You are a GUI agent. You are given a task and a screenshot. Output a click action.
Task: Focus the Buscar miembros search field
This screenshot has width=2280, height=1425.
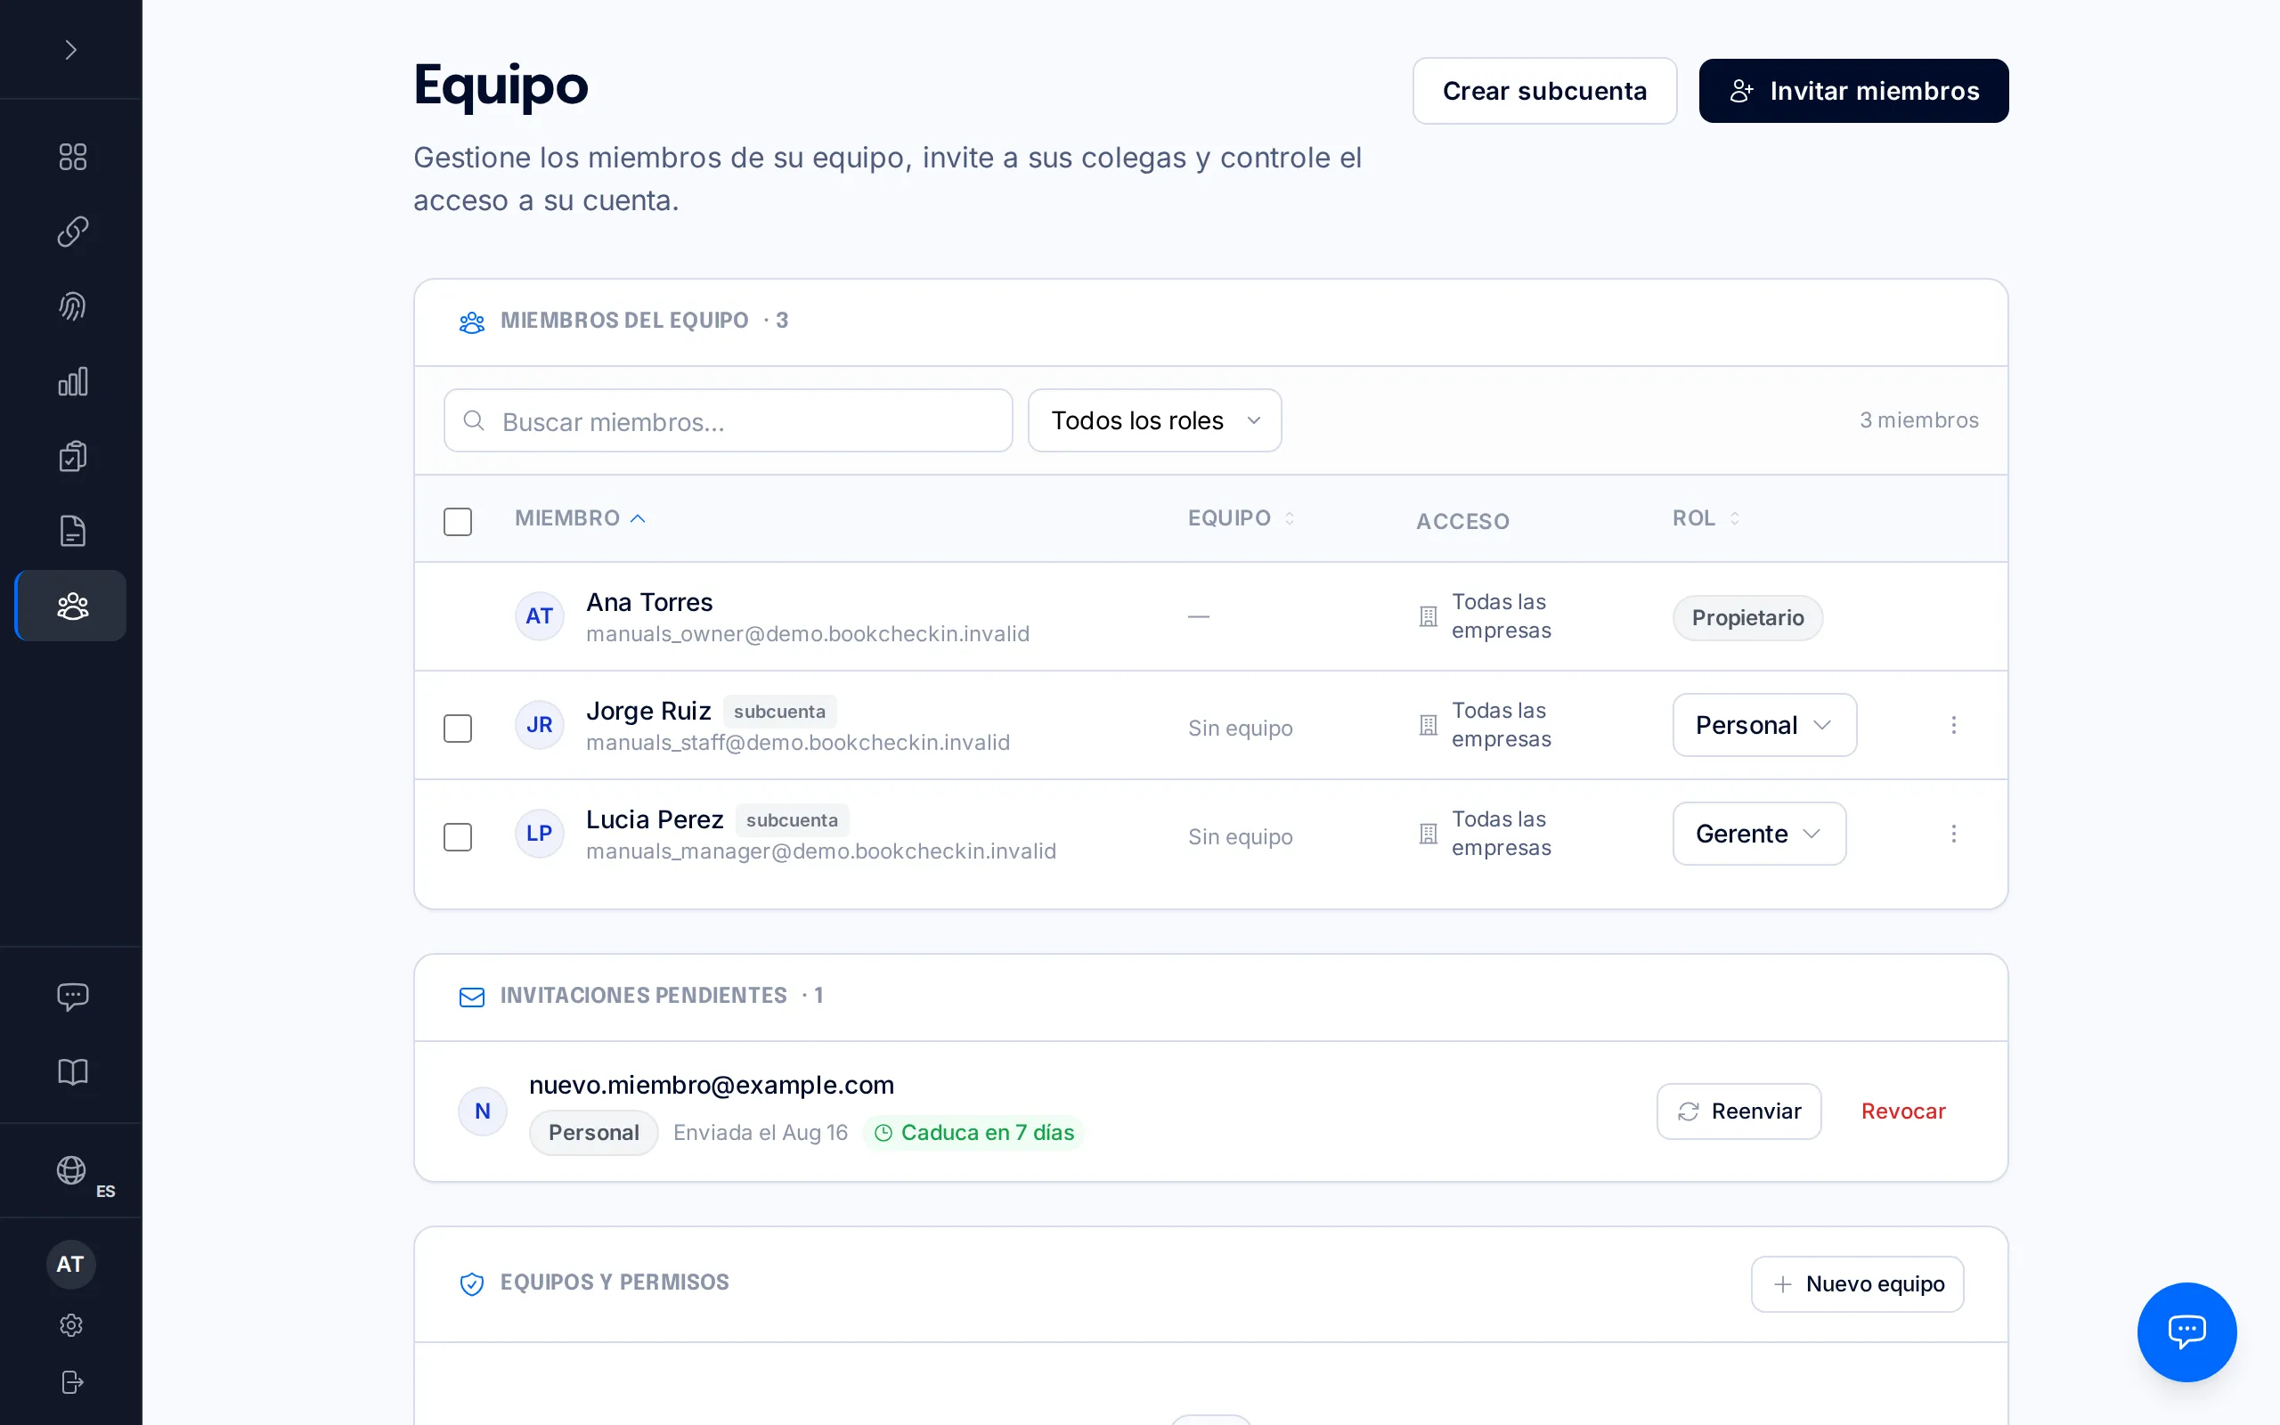point(729,420)
